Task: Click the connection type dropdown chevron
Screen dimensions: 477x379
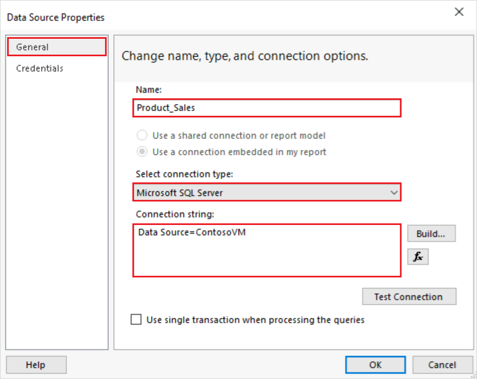Action: click(x=395, y=192)
